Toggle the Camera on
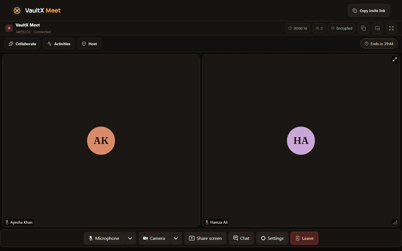Screen dimensions: 402x251 click(x=154, y=238)
